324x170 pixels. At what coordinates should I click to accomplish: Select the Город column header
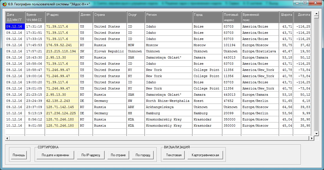point(207,17)
